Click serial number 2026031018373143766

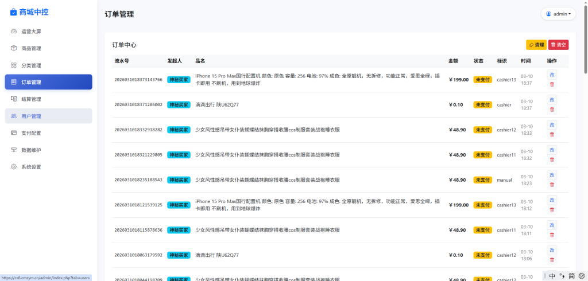click(x=138, y=80)
